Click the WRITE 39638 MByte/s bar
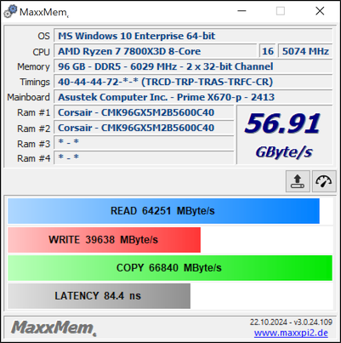Screen dimensions: 341x343 point(104,240)
